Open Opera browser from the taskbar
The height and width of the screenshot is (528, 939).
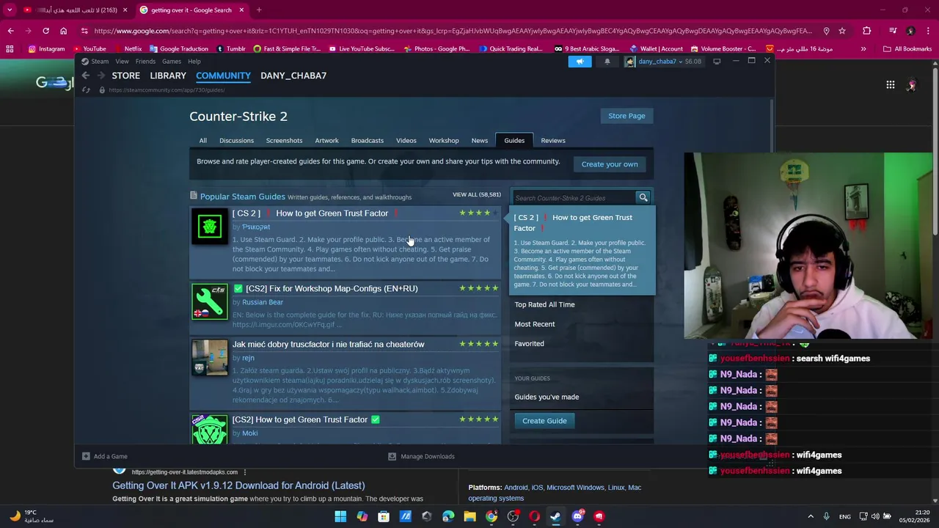pyautogui.click(x=534, y=516)
